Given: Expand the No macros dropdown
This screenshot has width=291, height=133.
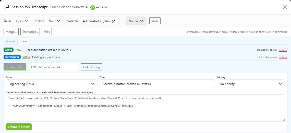Looking at the screenshot, I should tap(136, 21).
